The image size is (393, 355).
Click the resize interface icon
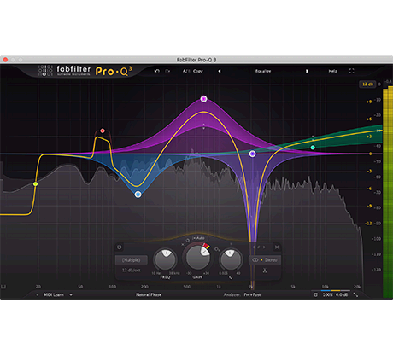click(355, 294)
